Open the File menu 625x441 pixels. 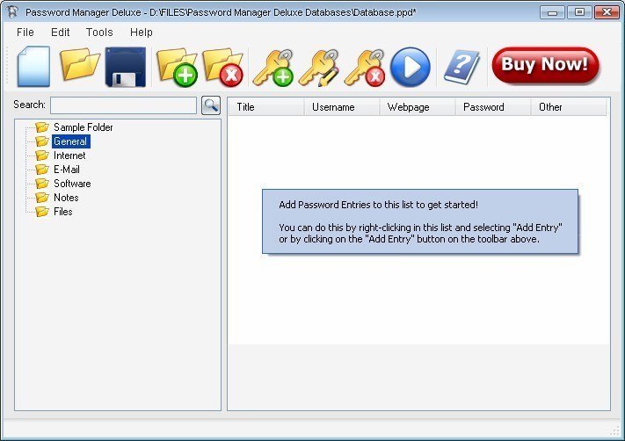[x=25, y=33]
